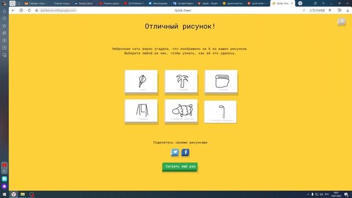Open the collections icon in sidebar

point(4,33)
